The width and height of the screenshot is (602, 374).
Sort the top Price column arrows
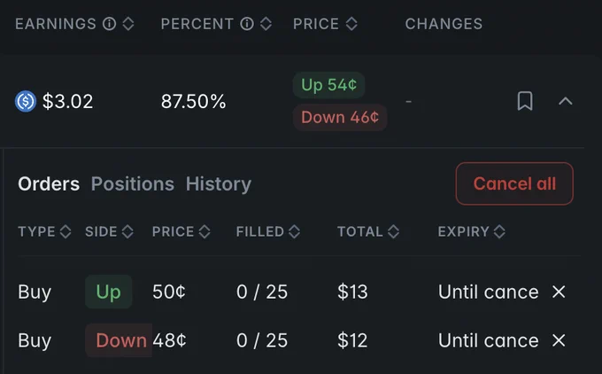pos(351,24)
